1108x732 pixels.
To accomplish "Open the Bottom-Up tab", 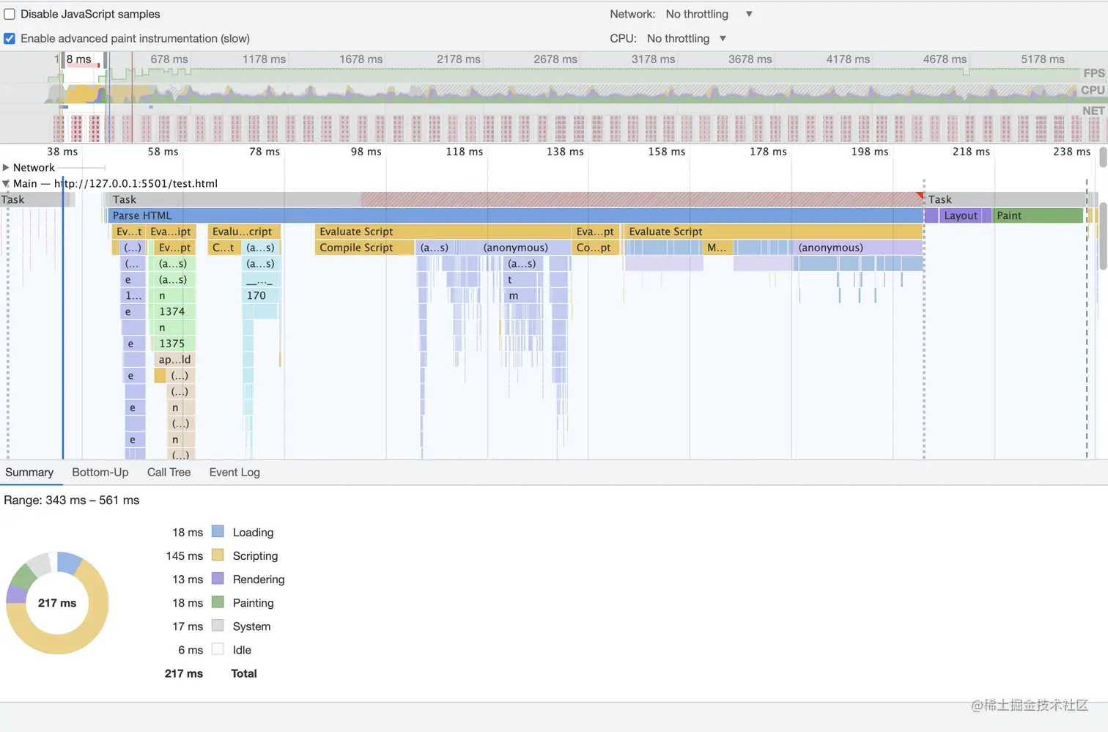I will tap(100, 473).
